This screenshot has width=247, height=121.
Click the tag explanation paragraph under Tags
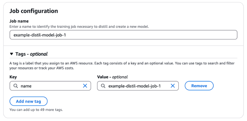[x=119, y=66]
